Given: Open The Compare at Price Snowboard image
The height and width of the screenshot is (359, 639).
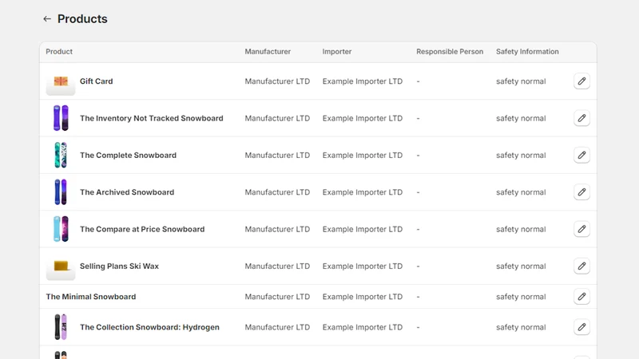Looking at the screenshot, I should [61, 229].
